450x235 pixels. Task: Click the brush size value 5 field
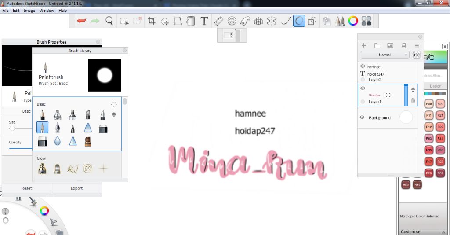(229, 35)
